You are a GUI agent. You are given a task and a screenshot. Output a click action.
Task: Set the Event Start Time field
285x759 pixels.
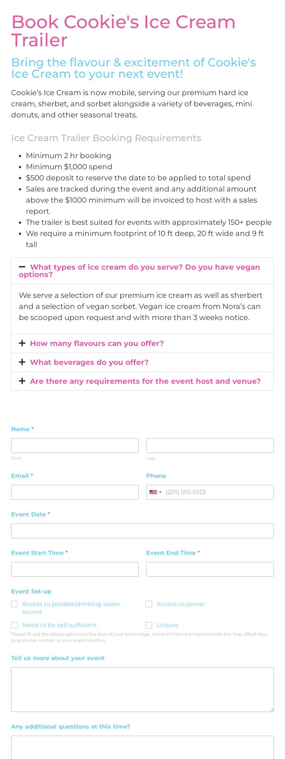(x=75, y=569)
